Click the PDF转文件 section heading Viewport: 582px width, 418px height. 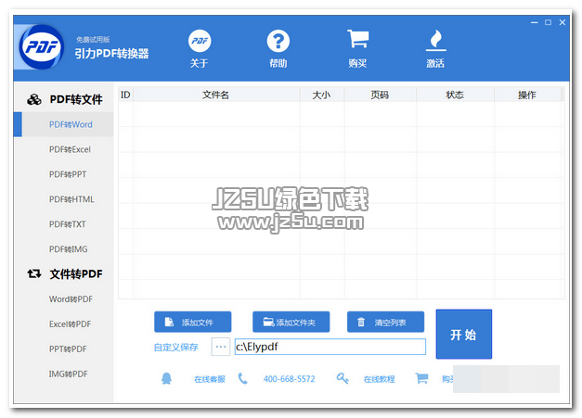point(76,99)
